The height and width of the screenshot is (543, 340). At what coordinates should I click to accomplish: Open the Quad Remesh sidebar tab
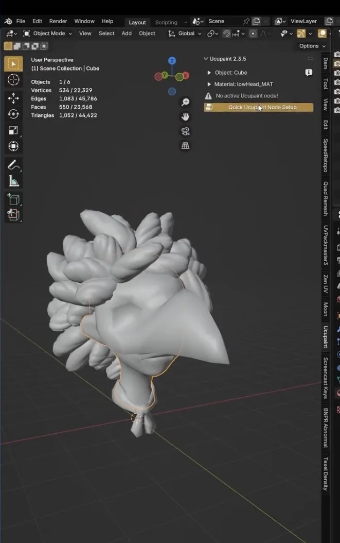(x=326, y=198)
